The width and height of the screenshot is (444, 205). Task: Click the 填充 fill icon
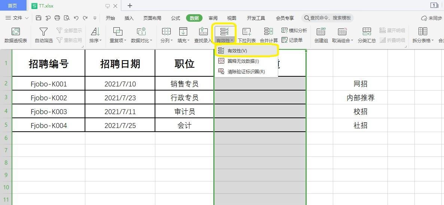(x=183, y=31)
